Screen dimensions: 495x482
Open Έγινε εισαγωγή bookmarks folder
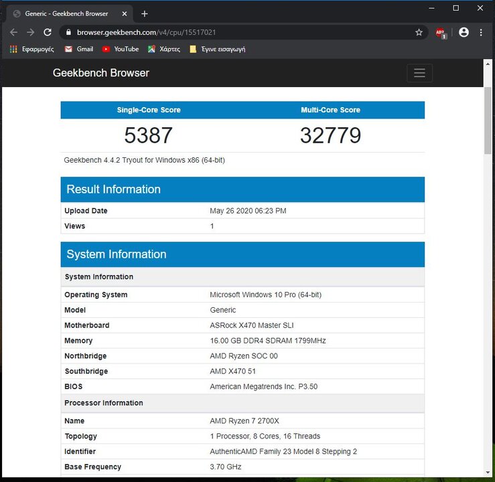pyautogui.click(x=218, y=50)
